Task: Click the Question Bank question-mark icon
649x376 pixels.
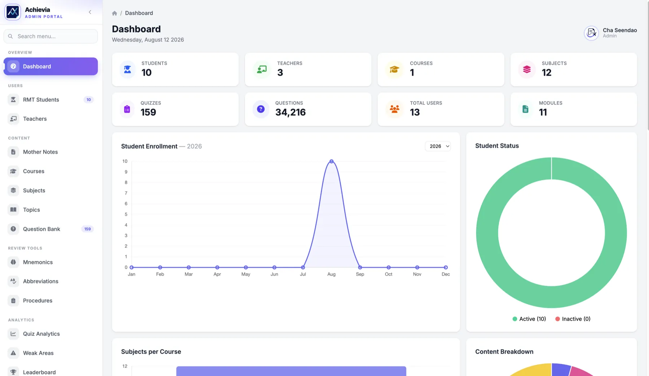Action: [13, 229]
